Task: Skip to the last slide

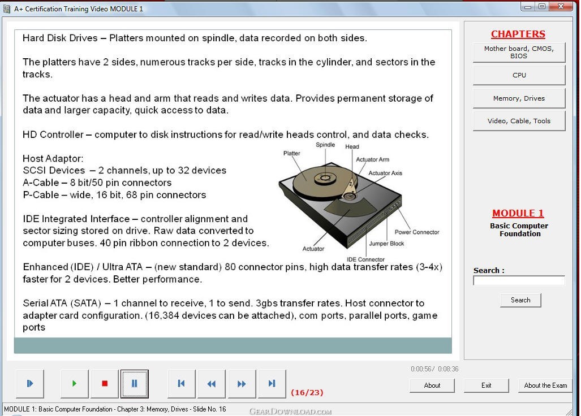Action: pyautogui.click(x=272, y=384)
